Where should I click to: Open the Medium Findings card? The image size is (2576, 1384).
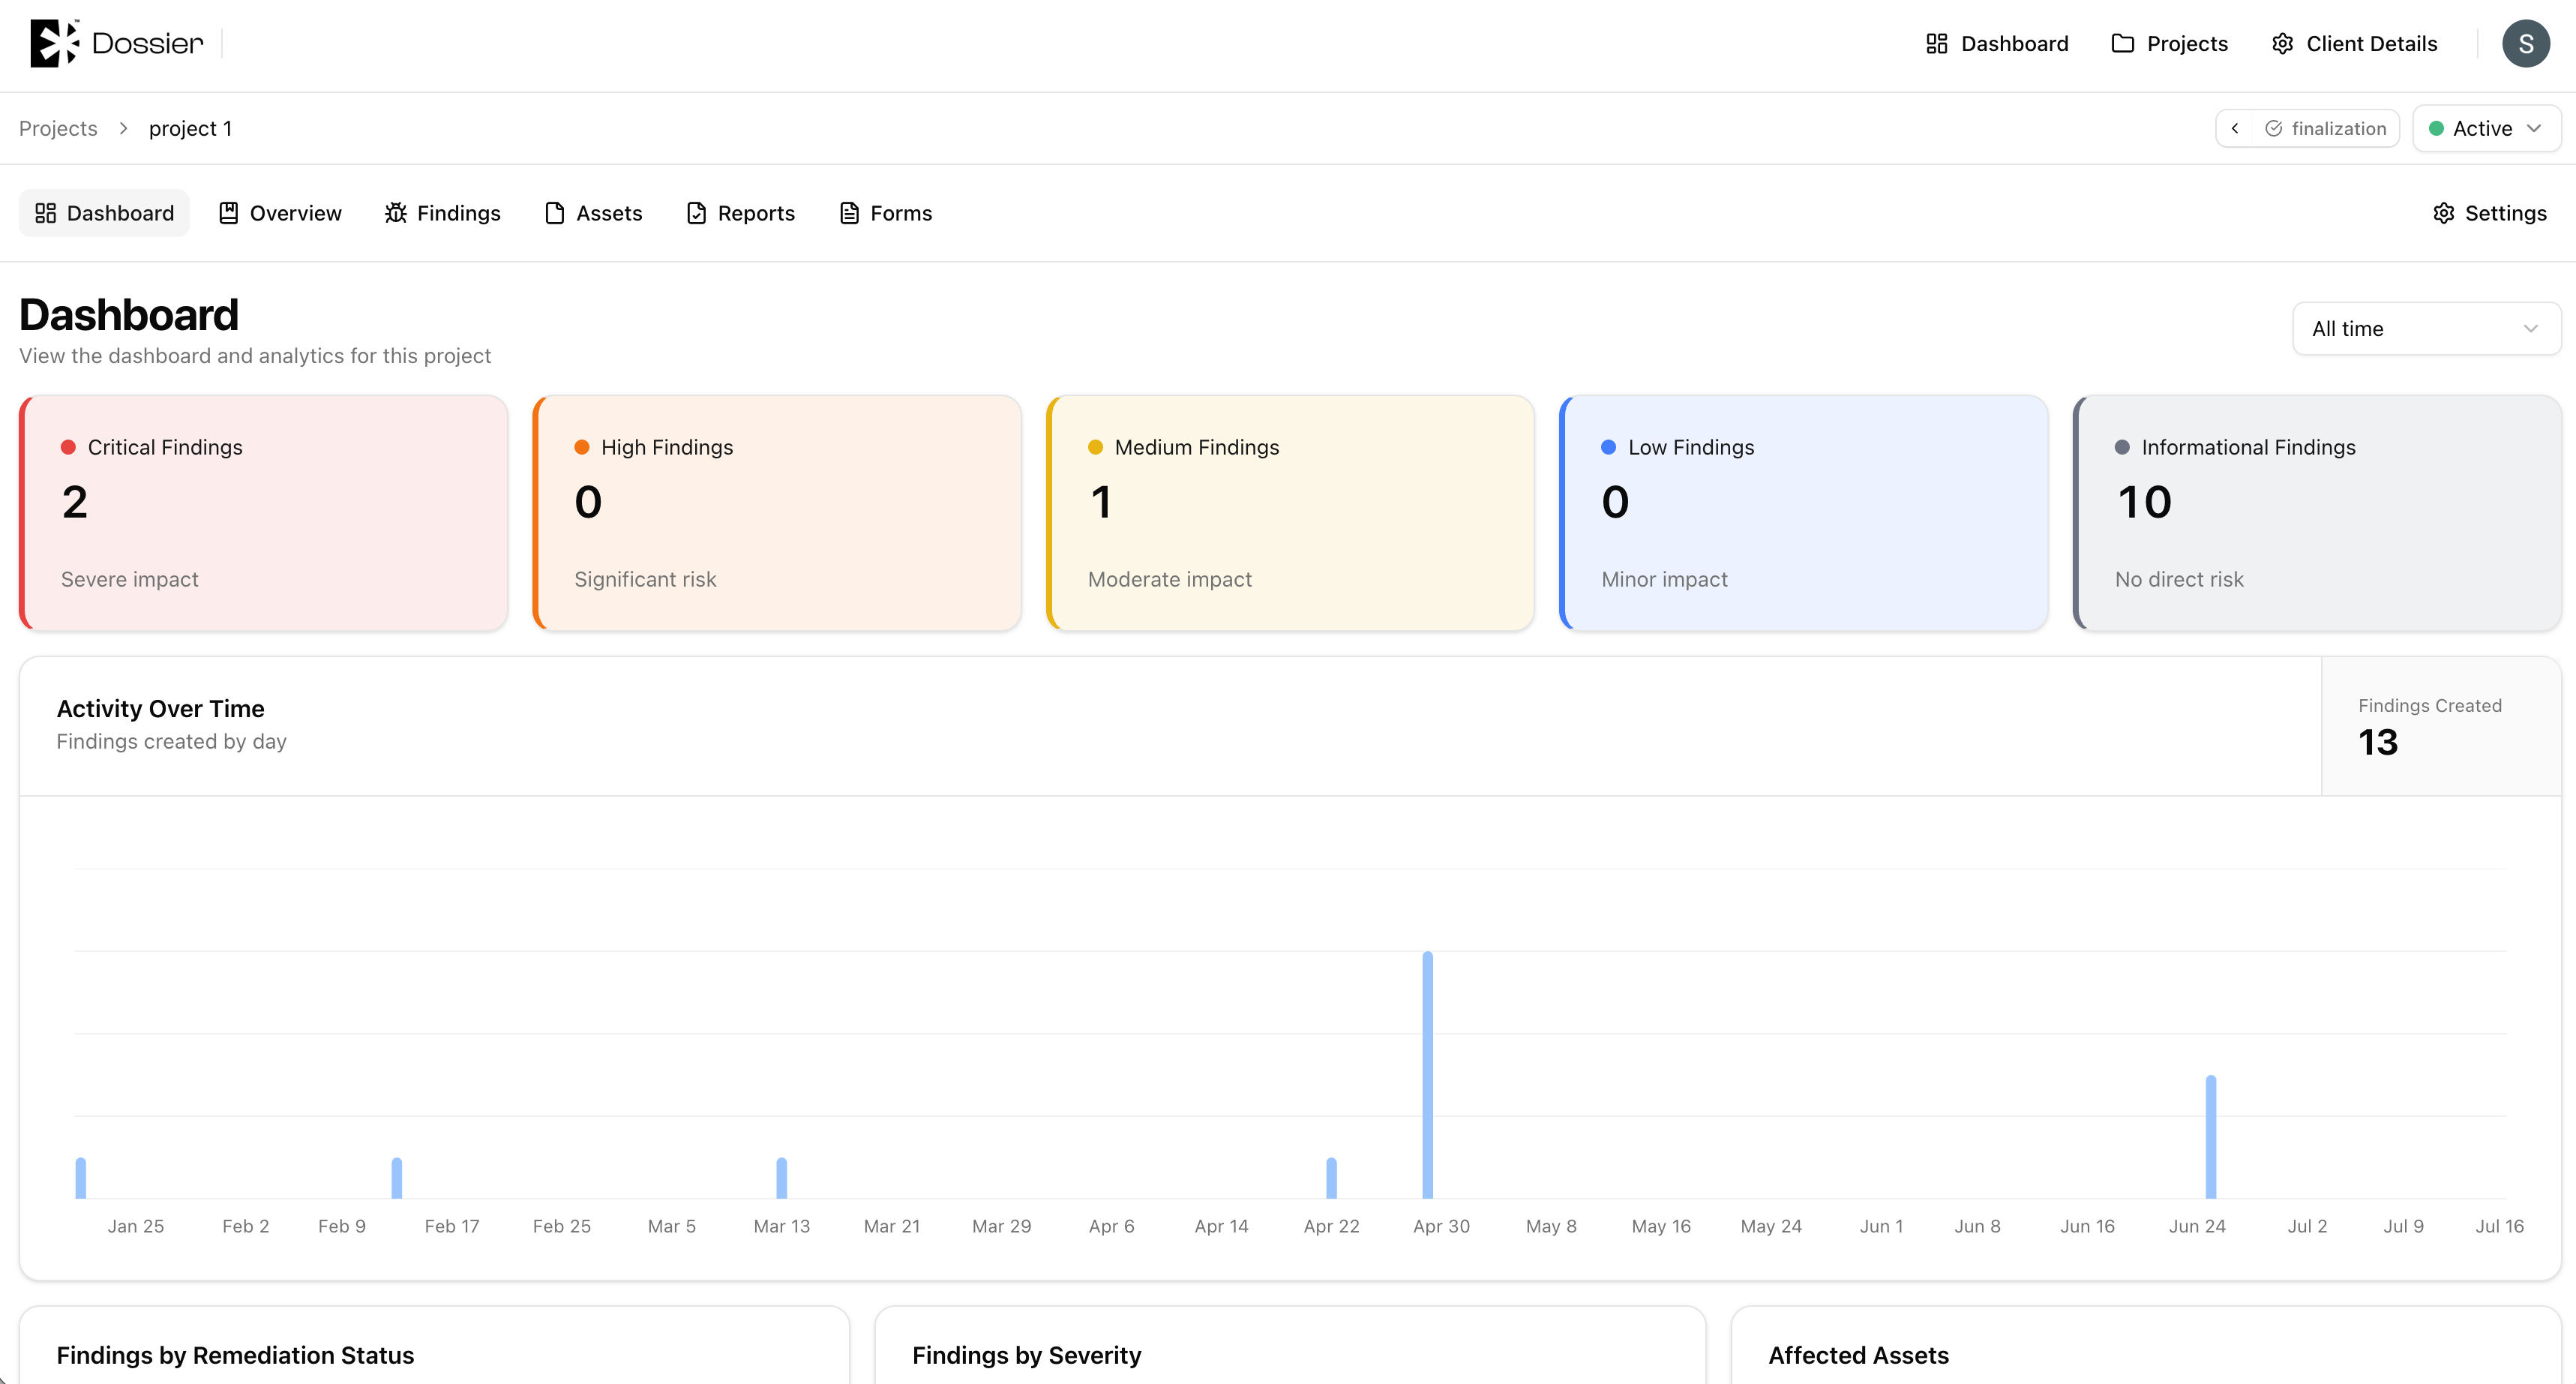coord(1290,513)
